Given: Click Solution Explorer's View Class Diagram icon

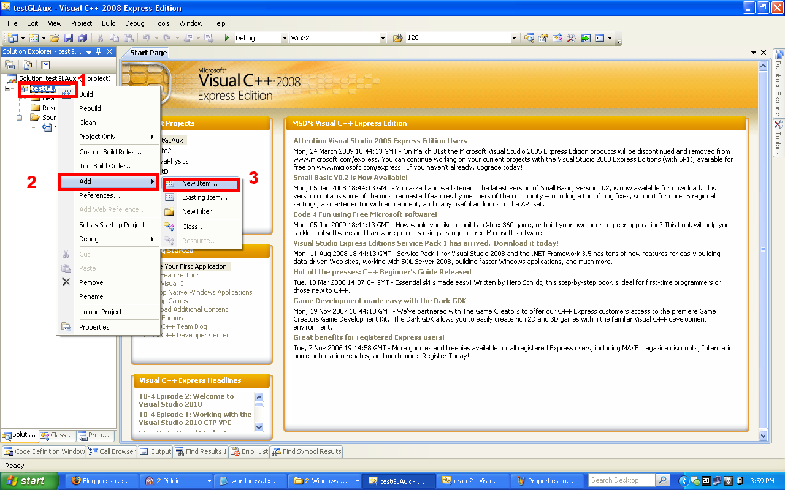Looking at the screenshot, I should (x=45, y=65).
